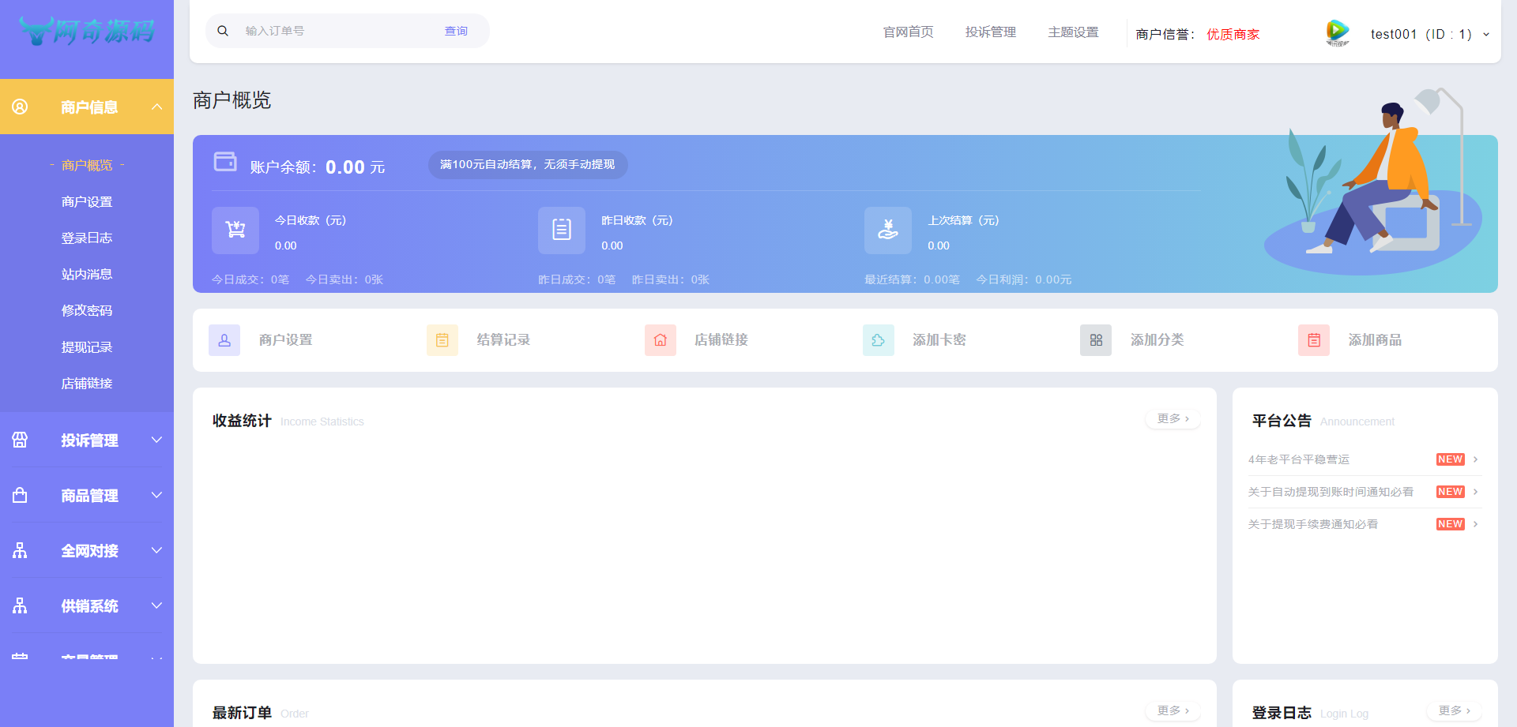Open 添加商品 via the red document icon
Viewport: 1517px width, 727px height.
1313,339
